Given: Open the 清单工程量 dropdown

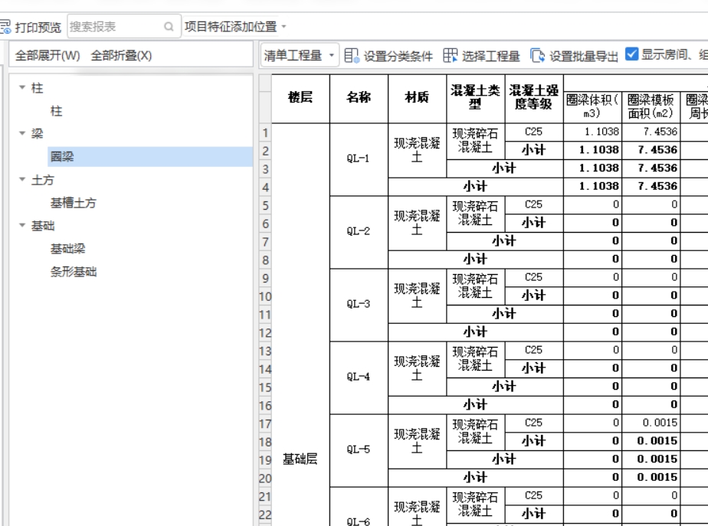Looking at the screenshot, I should [x=300, y=55].
